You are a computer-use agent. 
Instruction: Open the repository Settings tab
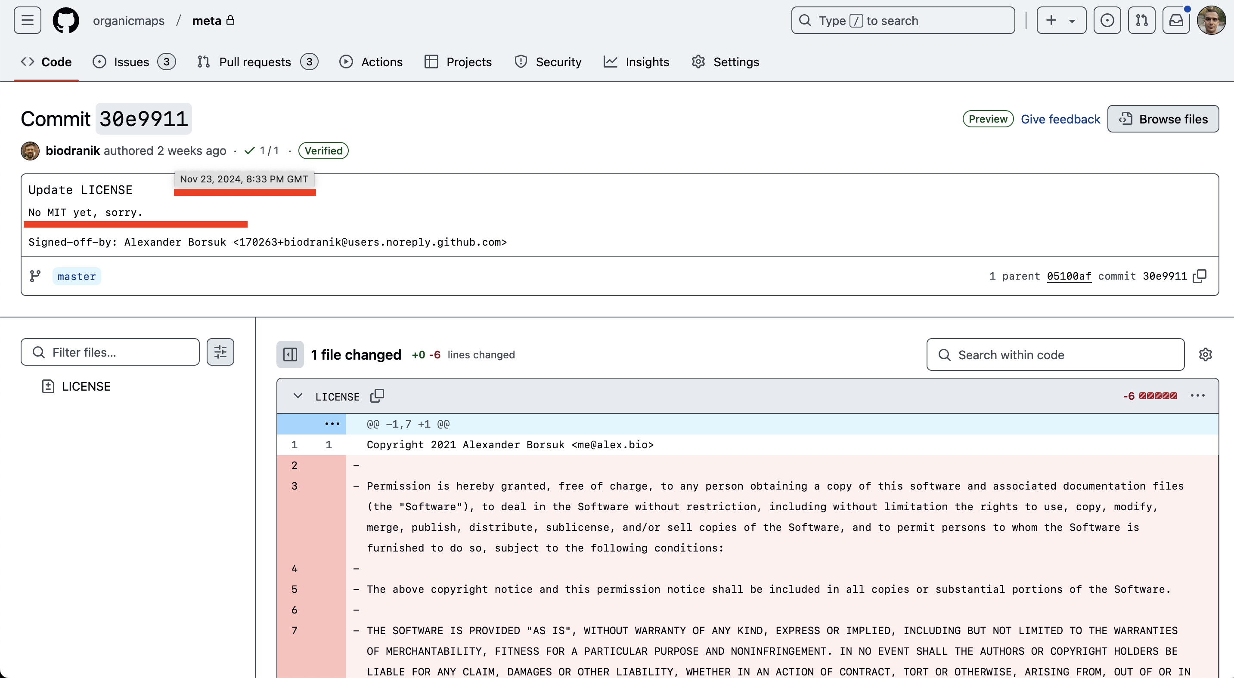725,62
